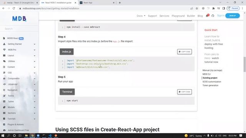Jump to Manual (zip package) section
Screen dimensions: 246x138
(x=212, y=70)
